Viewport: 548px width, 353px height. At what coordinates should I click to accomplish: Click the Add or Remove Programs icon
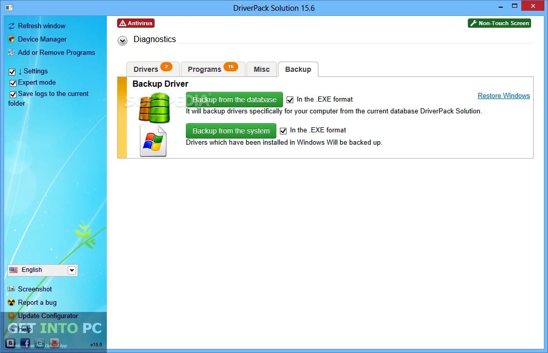coord(11,52)
